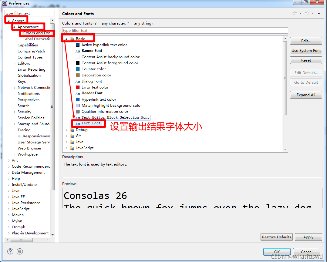
Task: Click the Preferences window title icon
Action: coord(5,3)
